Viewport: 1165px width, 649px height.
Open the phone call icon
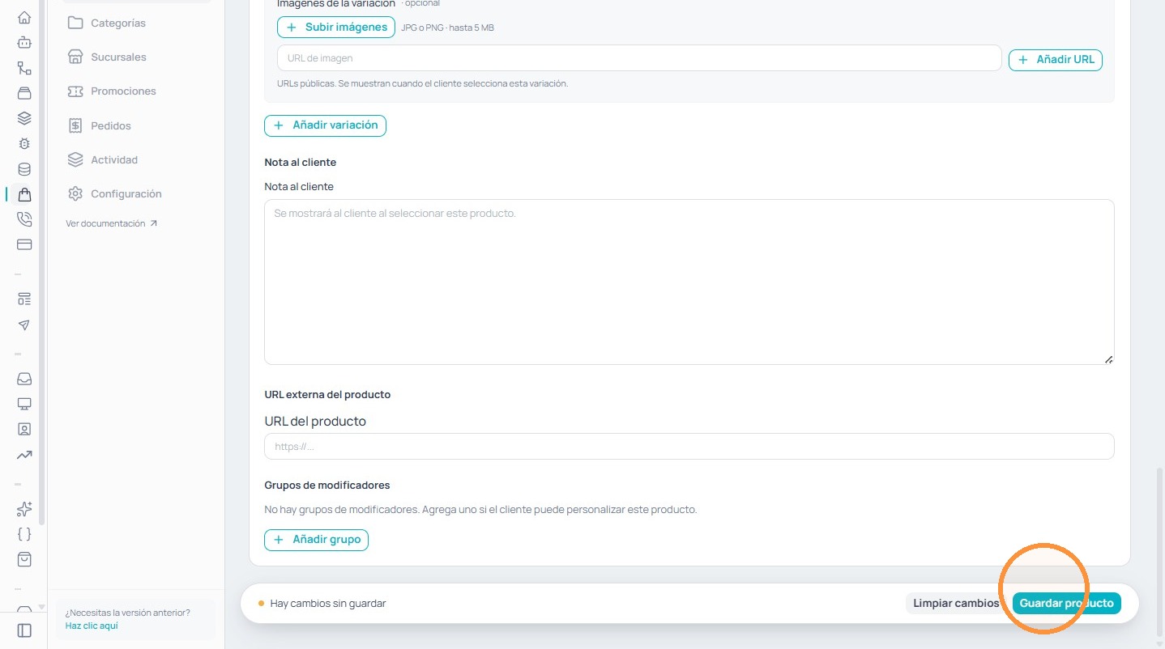pyautogui.click(x=24, y=218)
